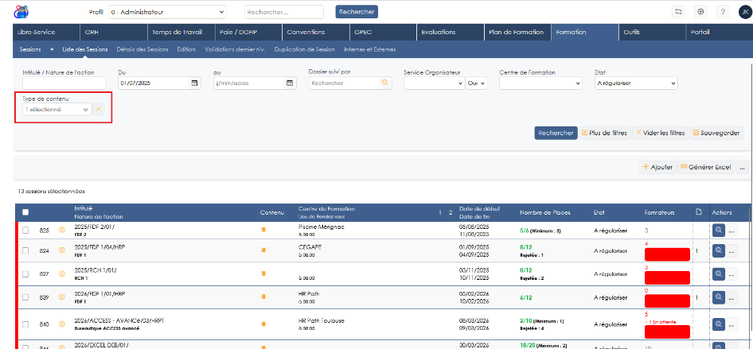Image resolution: width=753 pixels, height=349 pixels.
Task: View session 827 with the magnifier icon
Action: tap(719, 273)
